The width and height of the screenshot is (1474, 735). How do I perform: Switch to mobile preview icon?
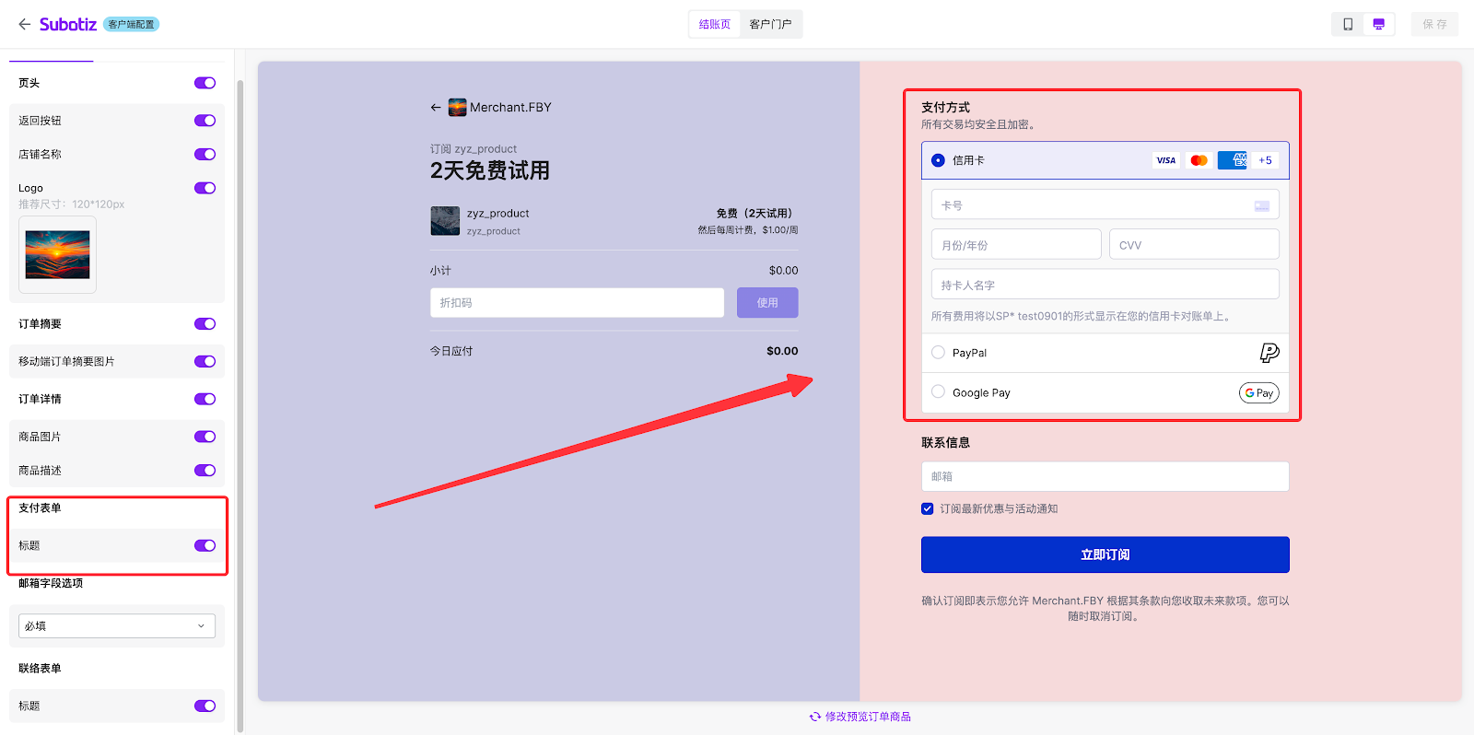1348,24
